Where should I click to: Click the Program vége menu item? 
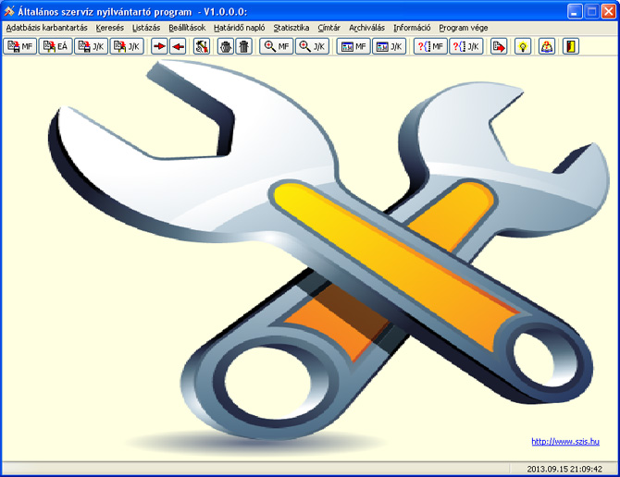[464, 28]
